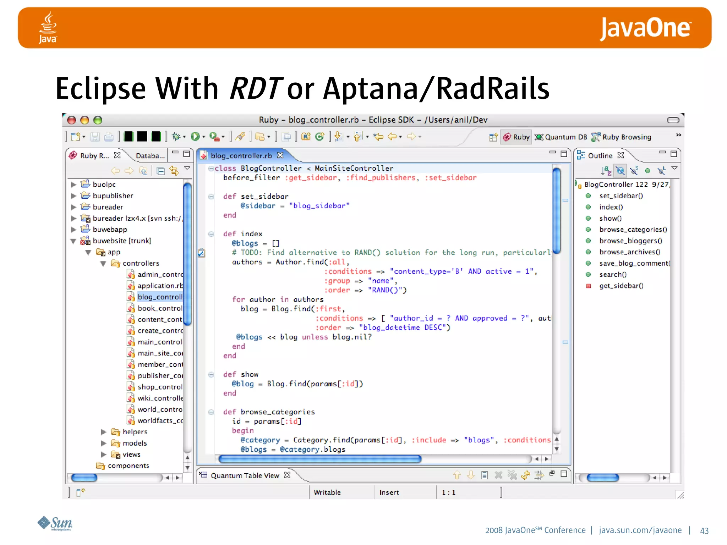Image resolution: width=727 pixels, height=545 pixels.
Task: Toggle Link with Editor in navigator
Action: [174, 171]
